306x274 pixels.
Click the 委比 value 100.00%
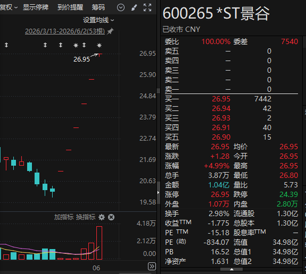click(216, 42)
